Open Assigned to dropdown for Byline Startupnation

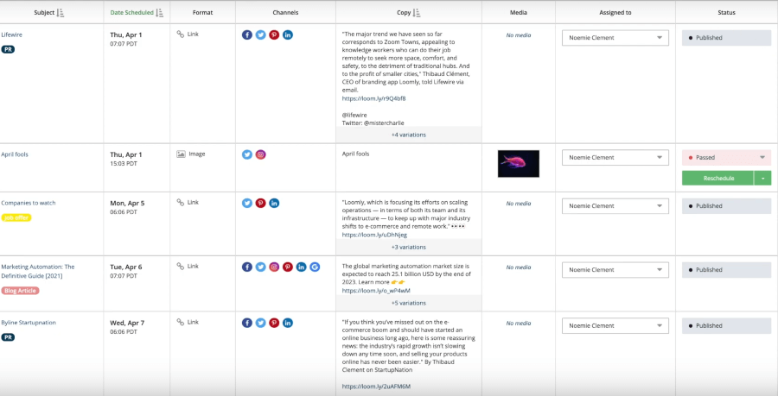(615, 326)
